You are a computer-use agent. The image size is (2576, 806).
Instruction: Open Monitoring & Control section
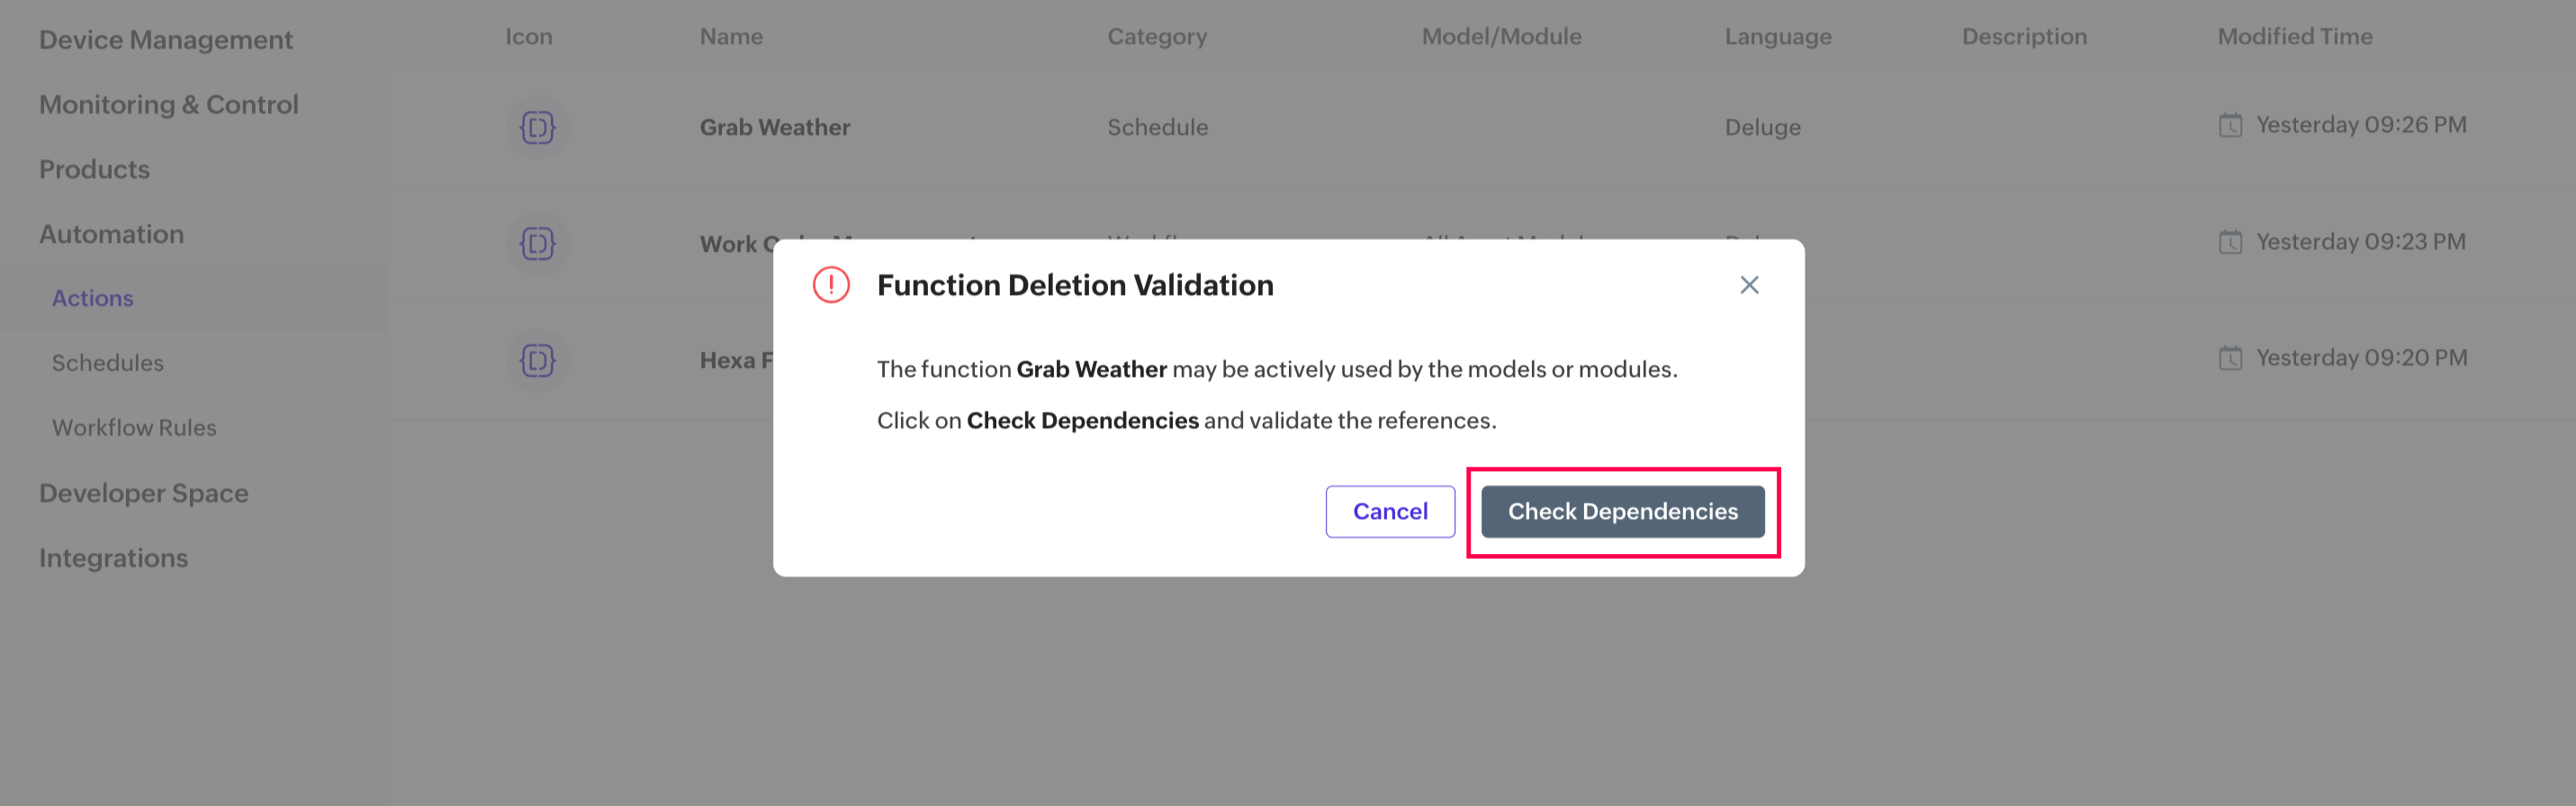coord(169,104)
